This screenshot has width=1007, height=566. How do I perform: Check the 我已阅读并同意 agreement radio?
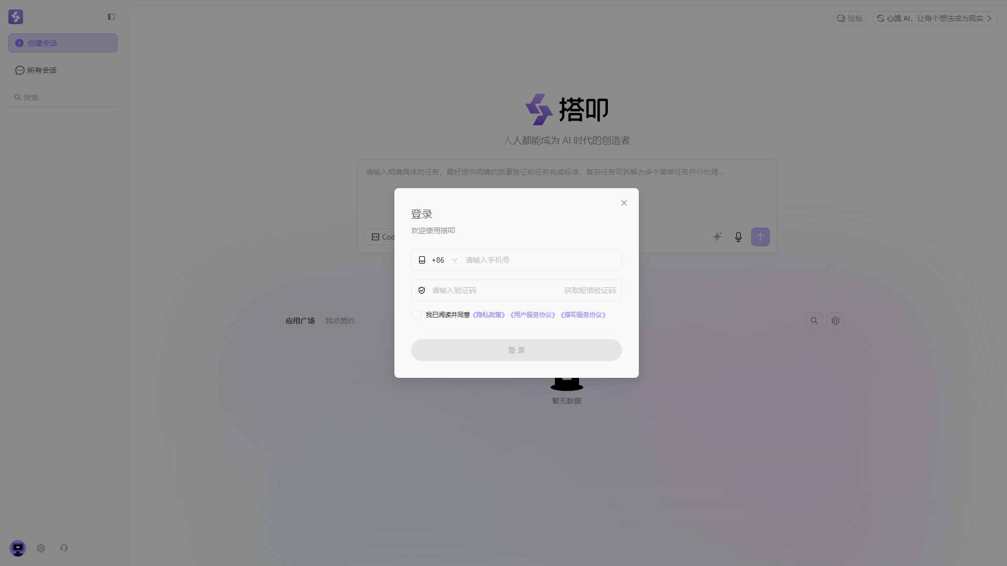coord(416,315)
